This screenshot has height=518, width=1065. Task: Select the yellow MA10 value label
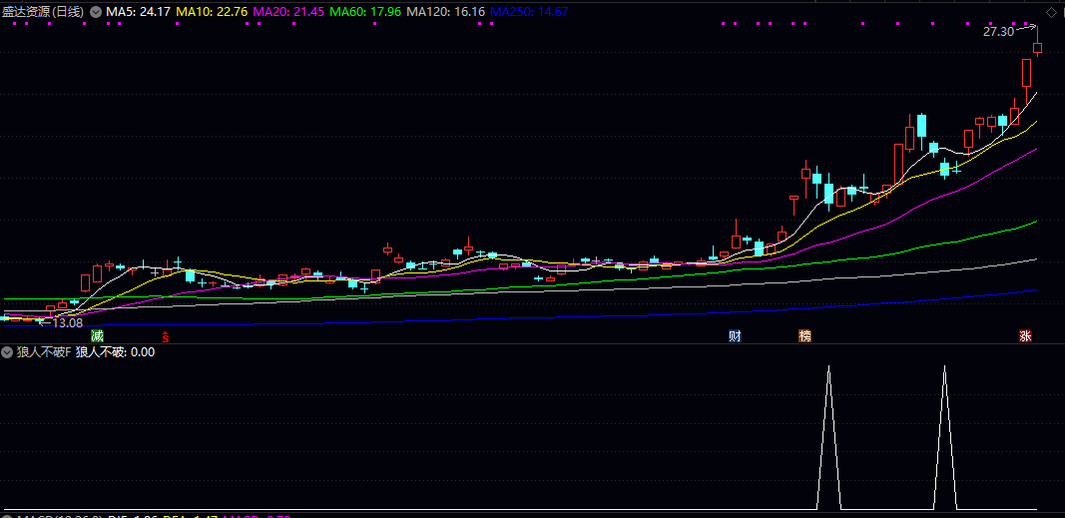[x=212, y=12]
